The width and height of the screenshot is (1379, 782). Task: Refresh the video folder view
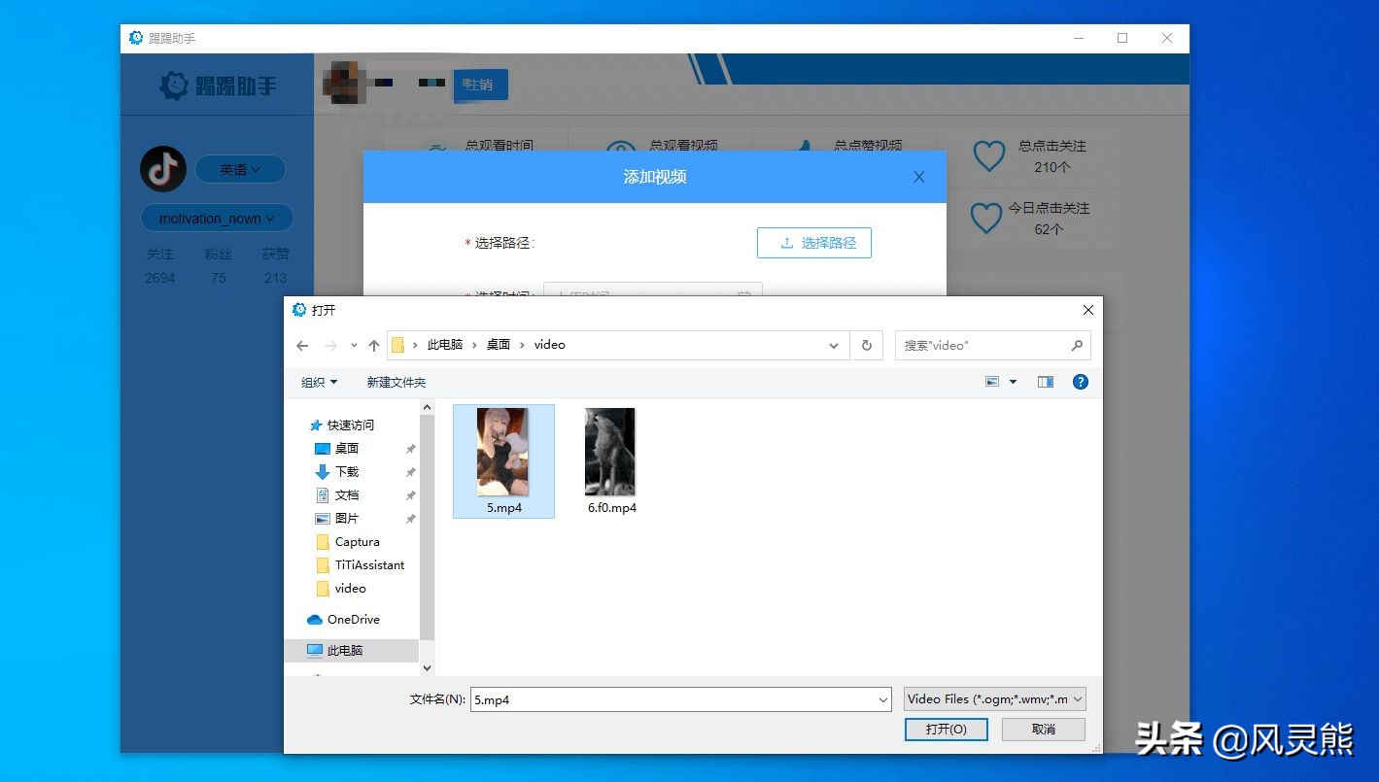(866, 345)
